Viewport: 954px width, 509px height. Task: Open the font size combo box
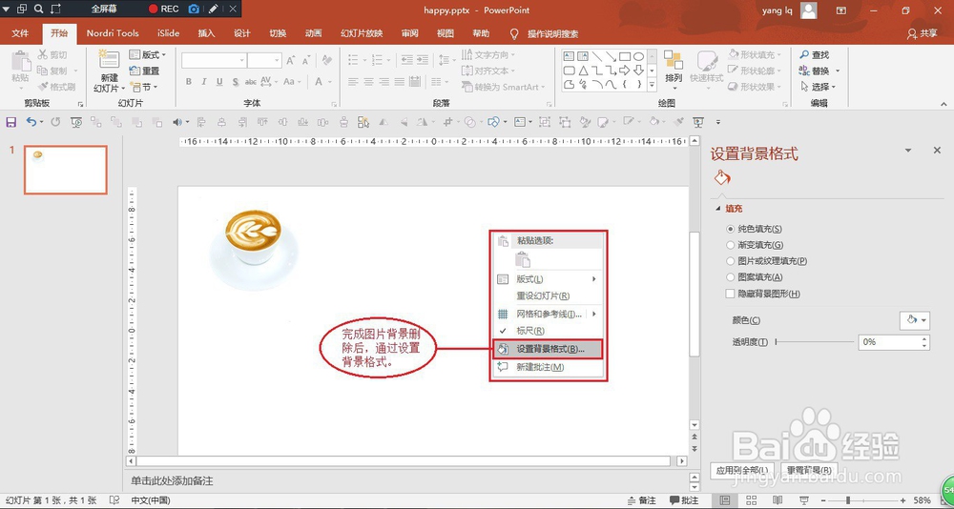[x=264, y=60]
